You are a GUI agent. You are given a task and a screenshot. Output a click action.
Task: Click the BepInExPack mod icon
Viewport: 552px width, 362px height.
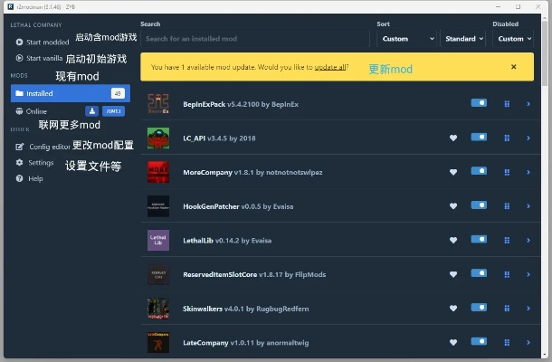pos(158,104)
